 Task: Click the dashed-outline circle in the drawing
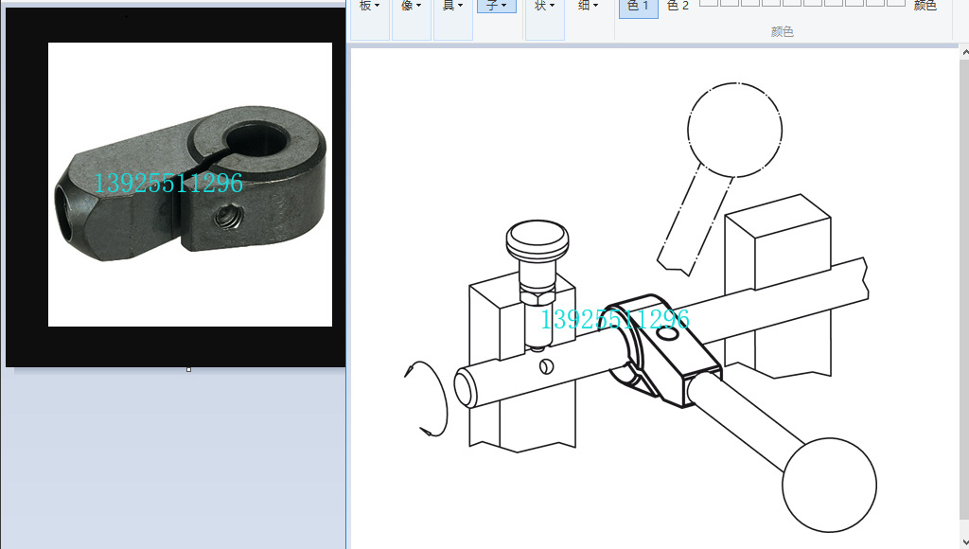coord(735,130)
